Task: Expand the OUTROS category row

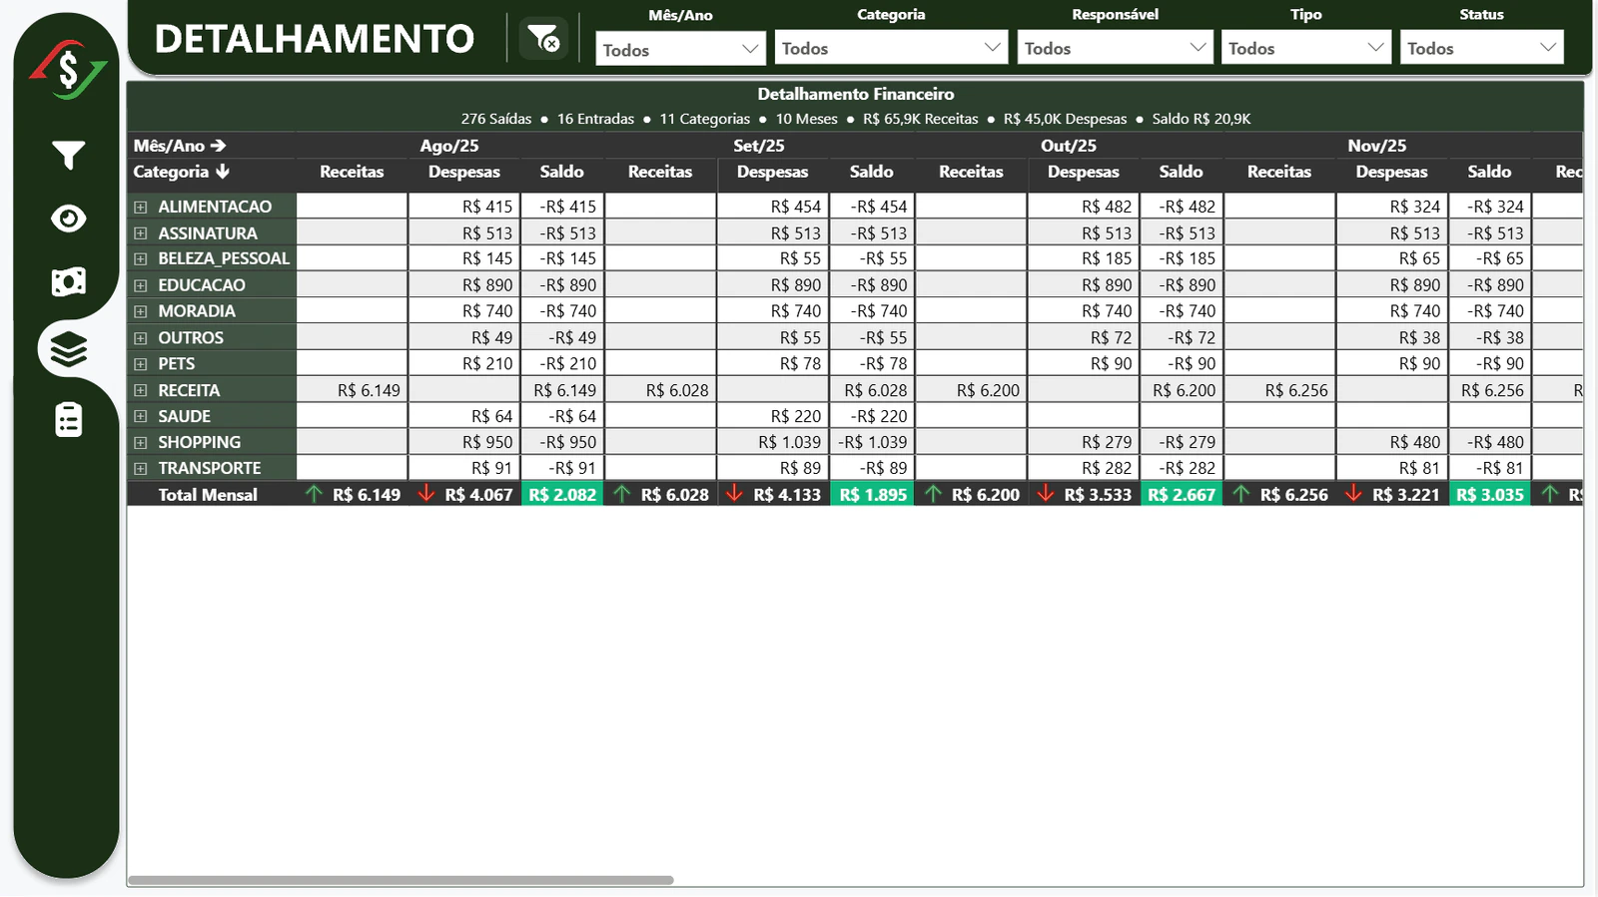Action: pos(141,338)
